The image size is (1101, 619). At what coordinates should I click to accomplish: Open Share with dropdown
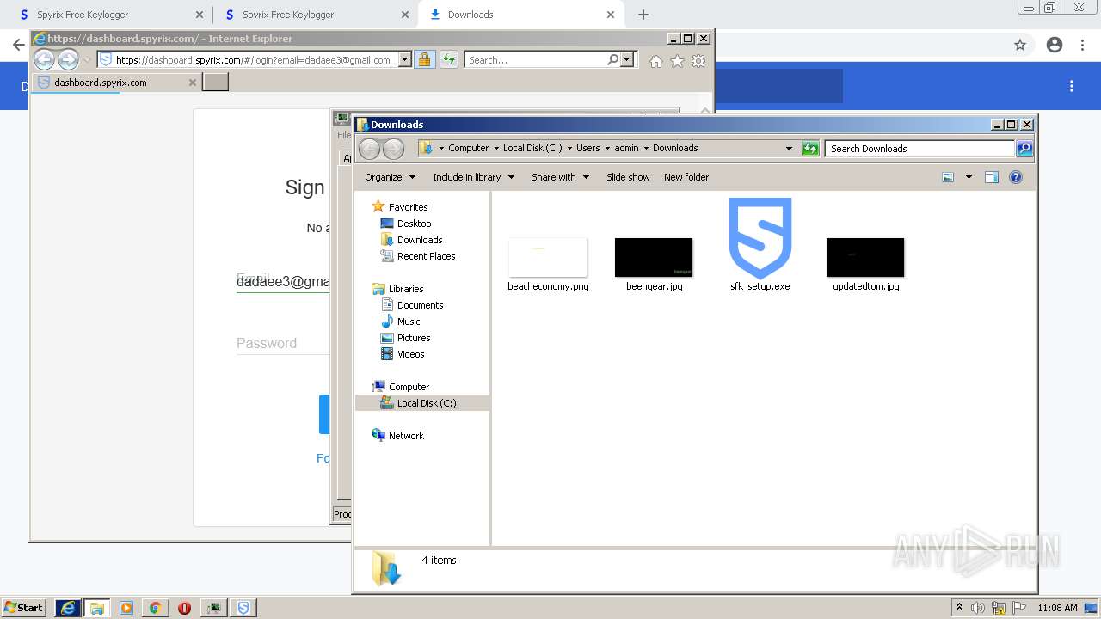[560, 177]
